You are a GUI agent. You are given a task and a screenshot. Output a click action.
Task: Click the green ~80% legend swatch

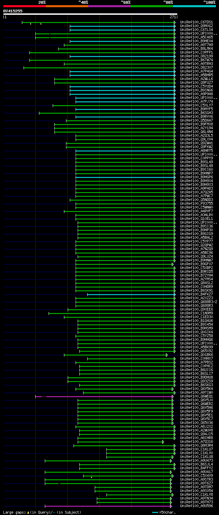pos(152,6)
